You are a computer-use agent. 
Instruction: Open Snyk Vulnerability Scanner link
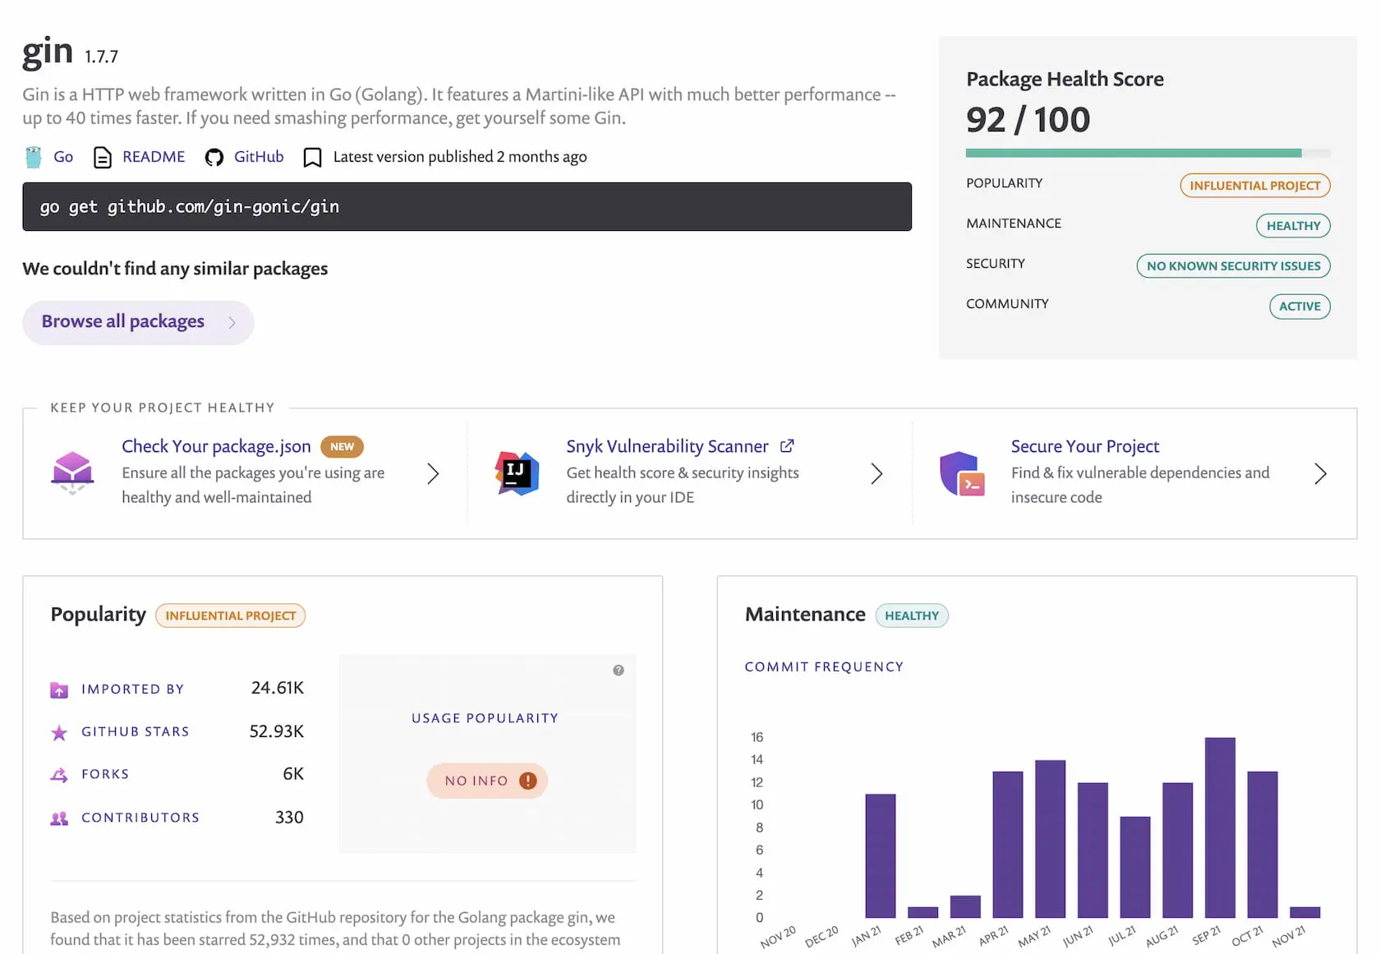[667, 446]
